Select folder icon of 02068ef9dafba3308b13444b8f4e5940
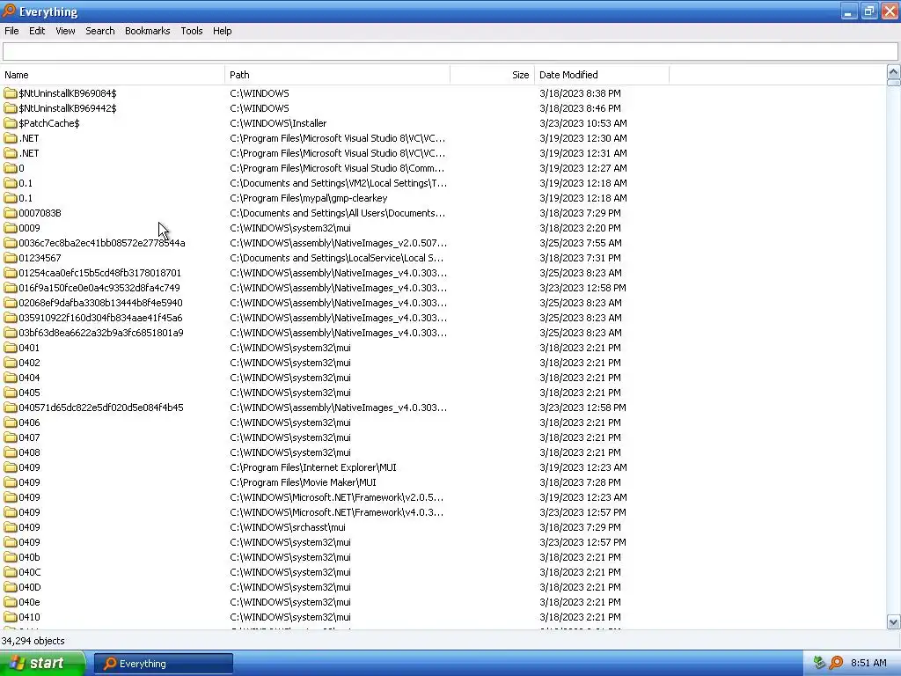 click(11, 303)
